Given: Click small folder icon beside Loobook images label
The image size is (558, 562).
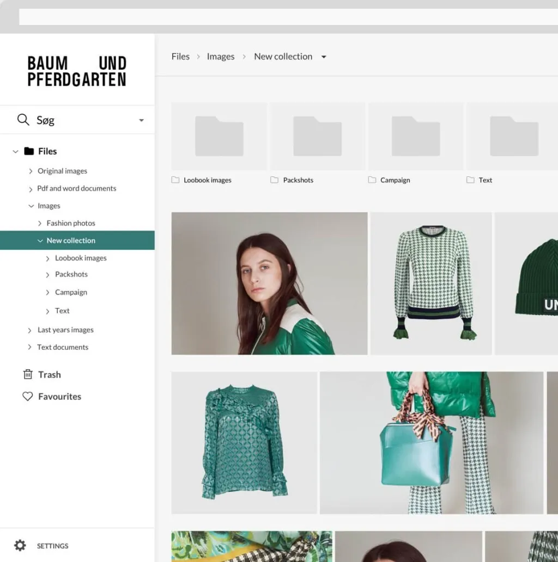Looking at the screenshot, I should 175,180.
